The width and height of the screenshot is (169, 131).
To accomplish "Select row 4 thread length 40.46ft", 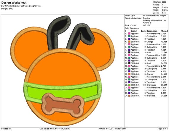I will pos(164,42).
